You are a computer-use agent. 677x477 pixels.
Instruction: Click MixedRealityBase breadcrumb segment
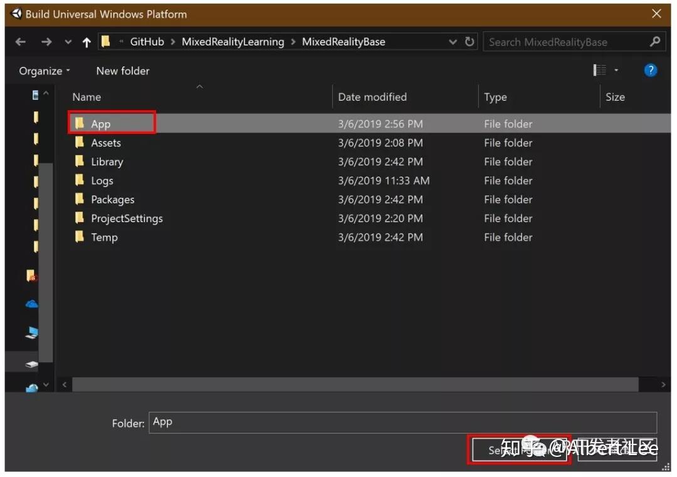(344, 41)
